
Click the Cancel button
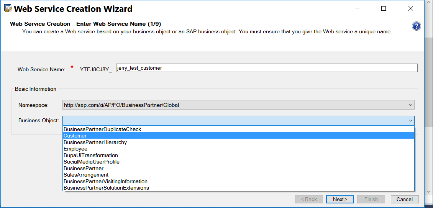pos(405,199)
